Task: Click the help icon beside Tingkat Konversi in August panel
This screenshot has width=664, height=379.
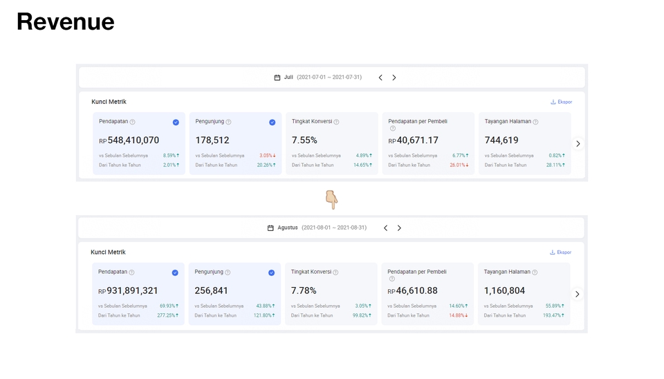Action: click(335, 272)
